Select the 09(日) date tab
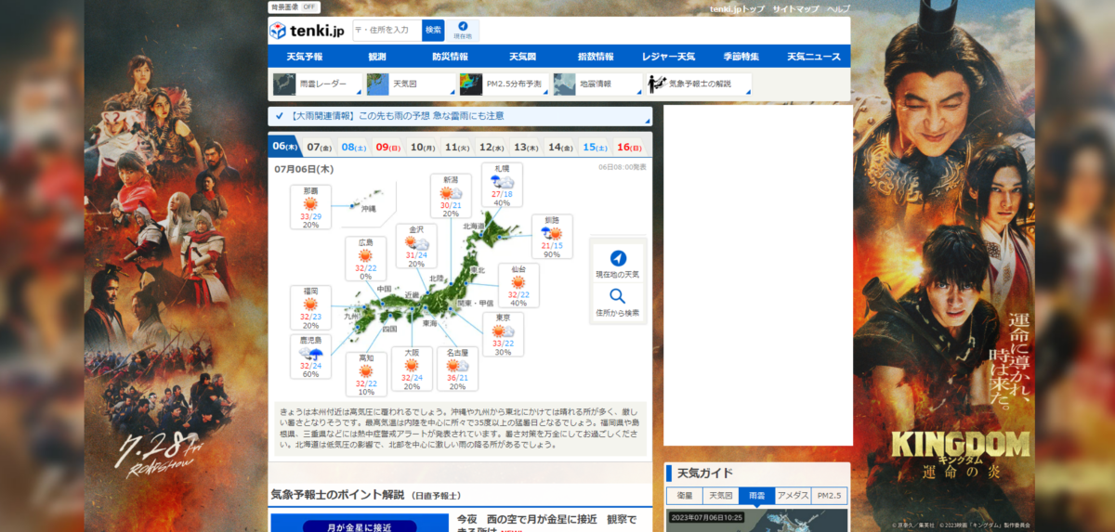 click(388, 147)
